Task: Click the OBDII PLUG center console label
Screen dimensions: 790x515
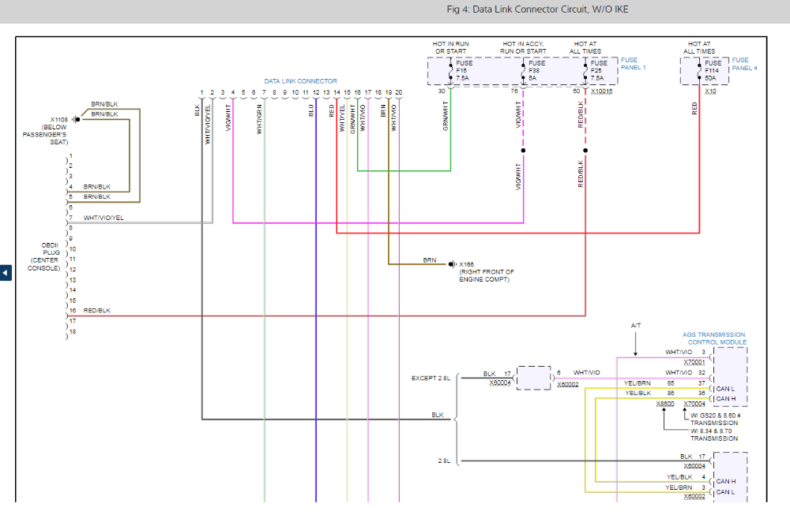Action: coord(44,256)
